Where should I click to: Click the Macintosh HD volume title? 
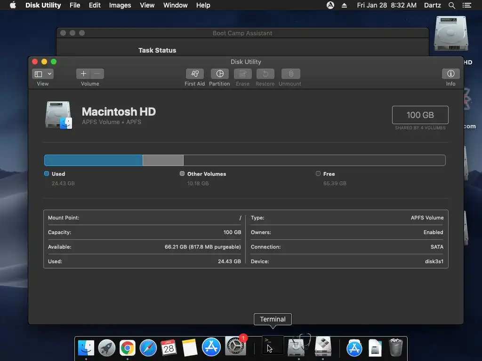[119, 111]
